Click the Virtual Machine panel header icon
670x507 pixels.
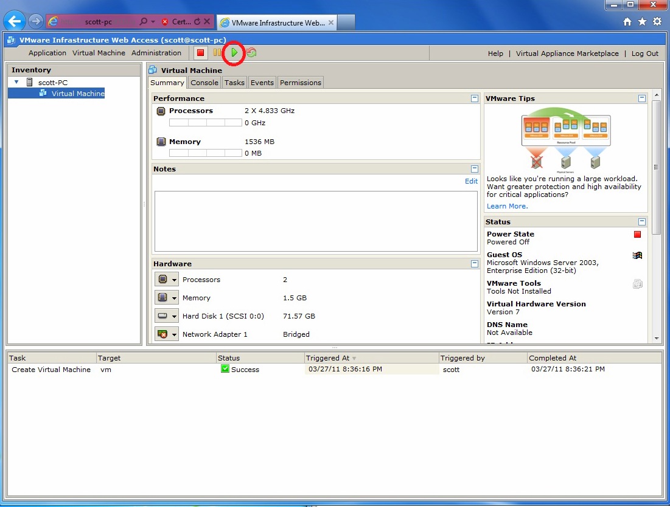point(153,70)
